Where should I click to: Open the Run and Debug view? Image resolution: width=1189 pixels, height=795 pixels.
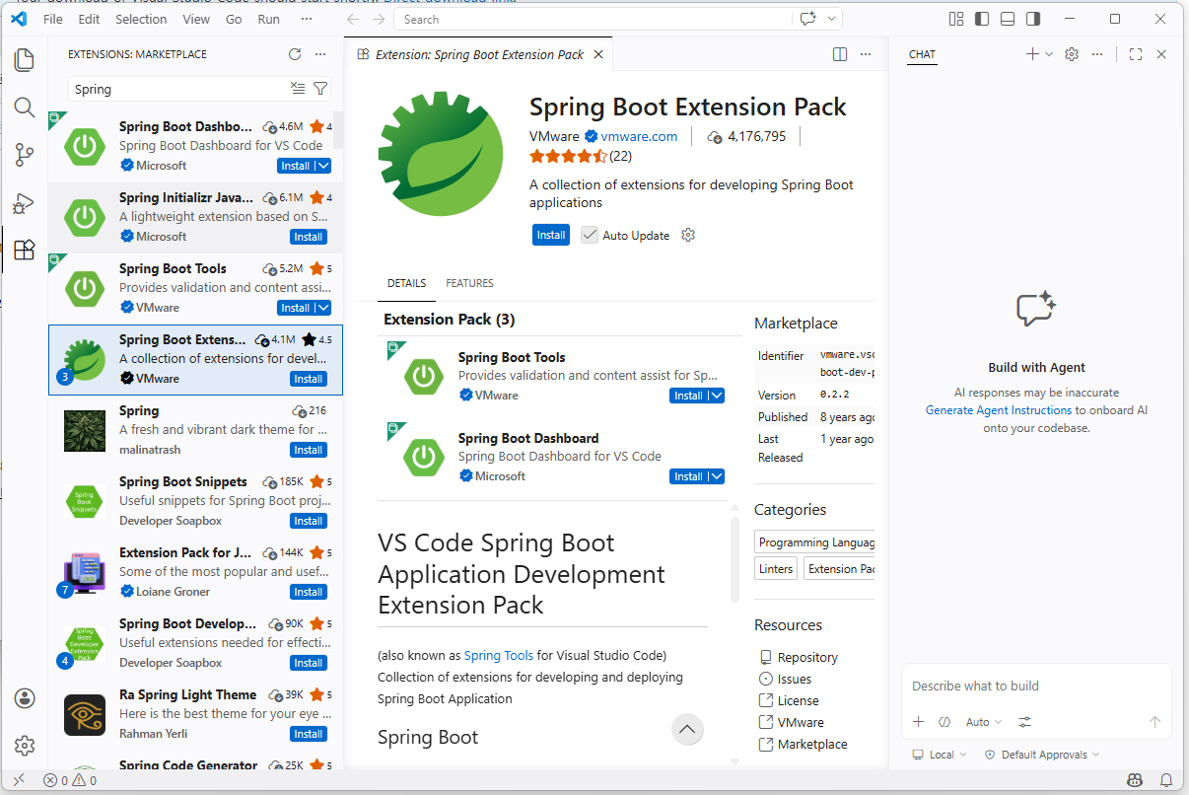pos(25,202)
